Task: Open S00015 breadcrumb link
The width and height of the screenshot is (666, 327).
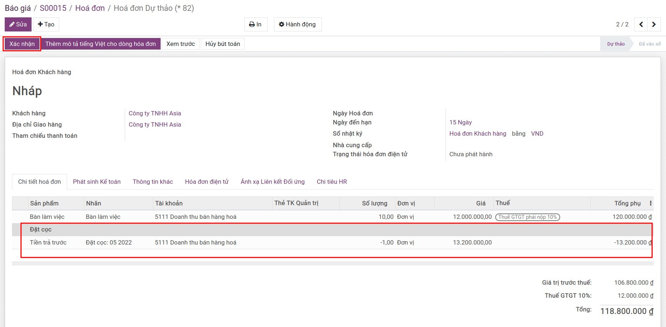Action: point(53,8)
